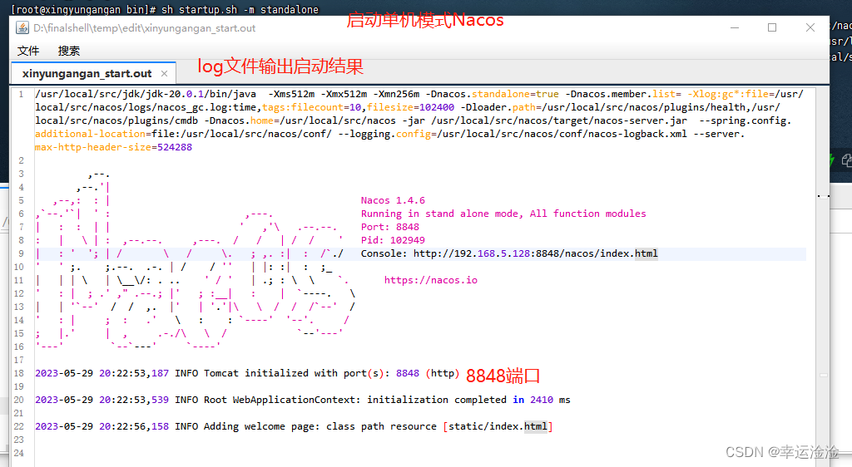Click the copy icon beside the lightning bolt
Image resolution: width=852 pixels, height=467 pixels.
(846, 160)
